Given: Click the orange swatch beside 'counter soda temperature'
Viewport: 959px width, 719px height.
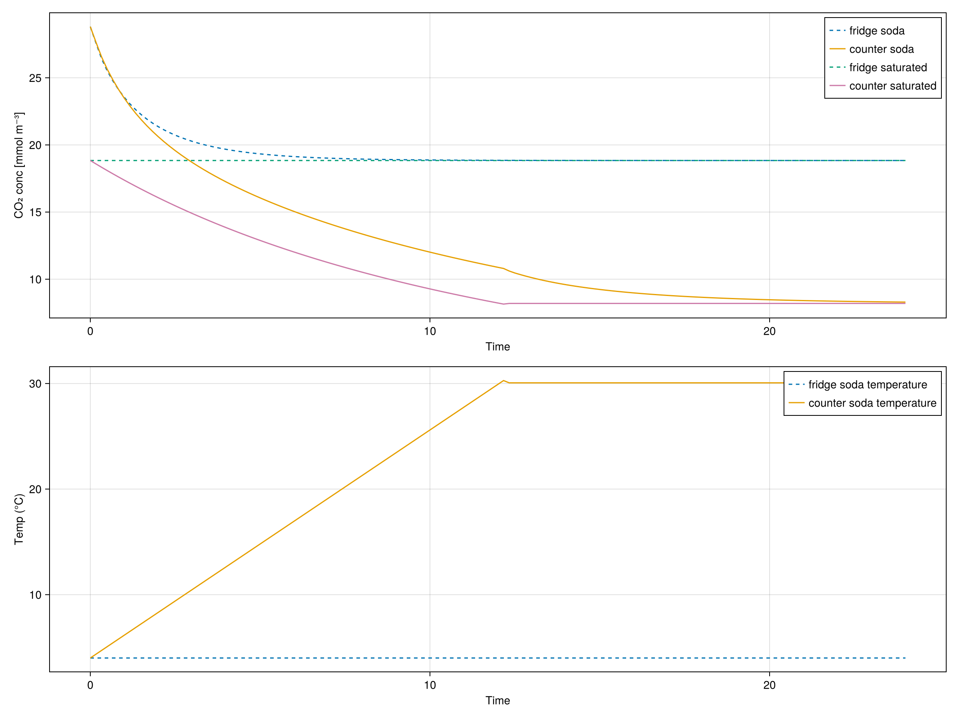Looking at the screenshot, I should coord(796,403).
